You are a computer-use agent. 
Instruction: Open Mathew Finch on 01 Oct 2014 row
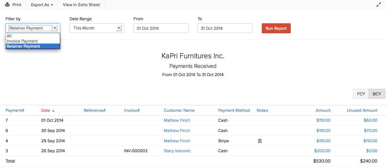point(177,120)
